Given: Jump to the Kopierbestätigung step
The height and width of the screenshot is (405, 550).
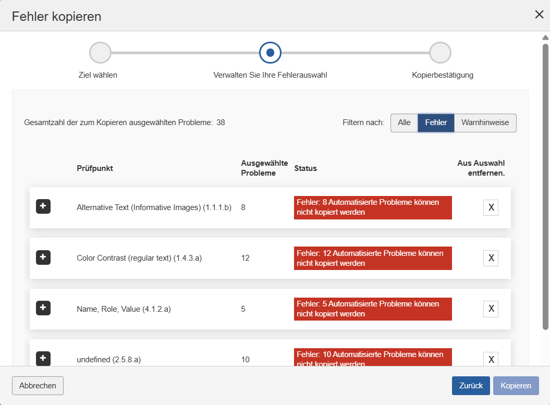Looking at the screenshot, I should [441, 52].
